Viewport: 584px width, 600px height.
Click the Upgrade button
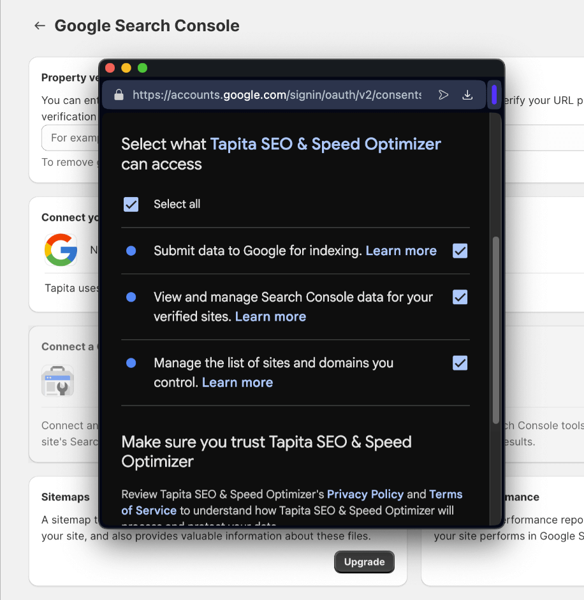364,562
